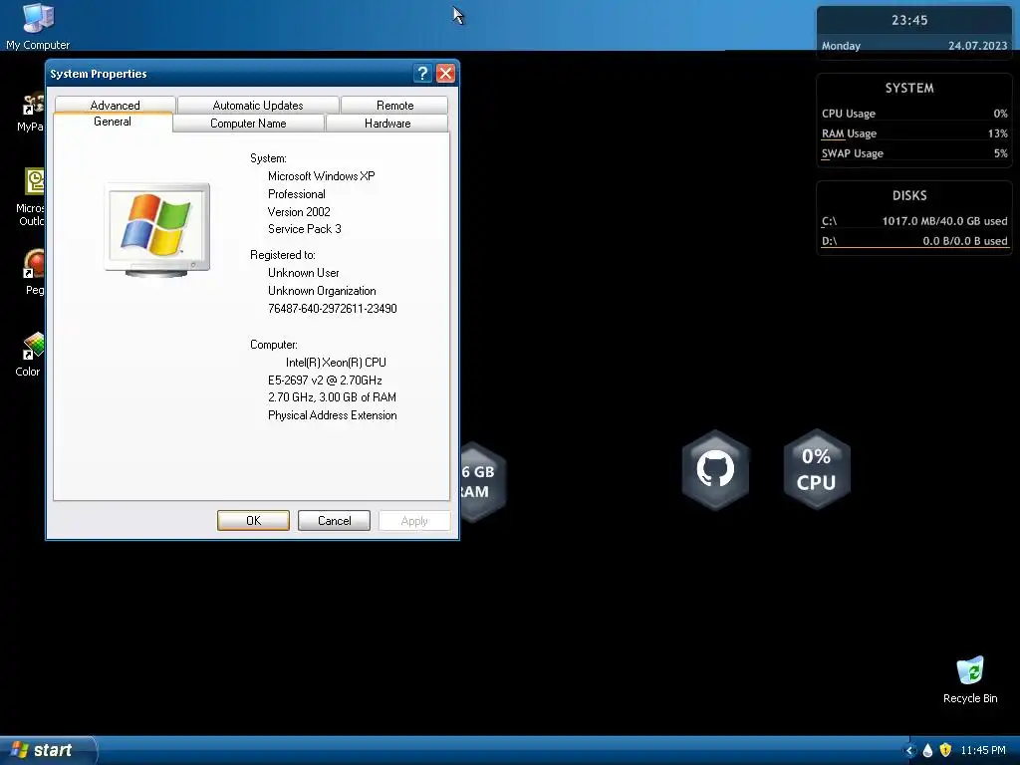Viewport: 1020px width, 765px height.
Task: Click the product ID 76487-640-2972611-23490
Action: 333,309
